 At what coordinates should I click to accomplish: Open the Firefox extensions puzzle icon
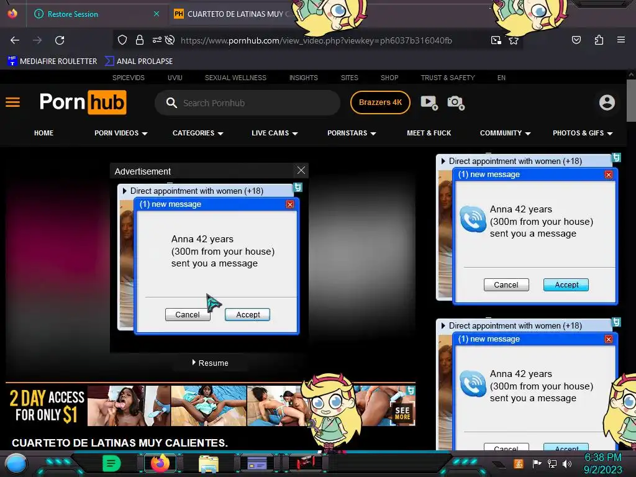[x=599, y=40]
